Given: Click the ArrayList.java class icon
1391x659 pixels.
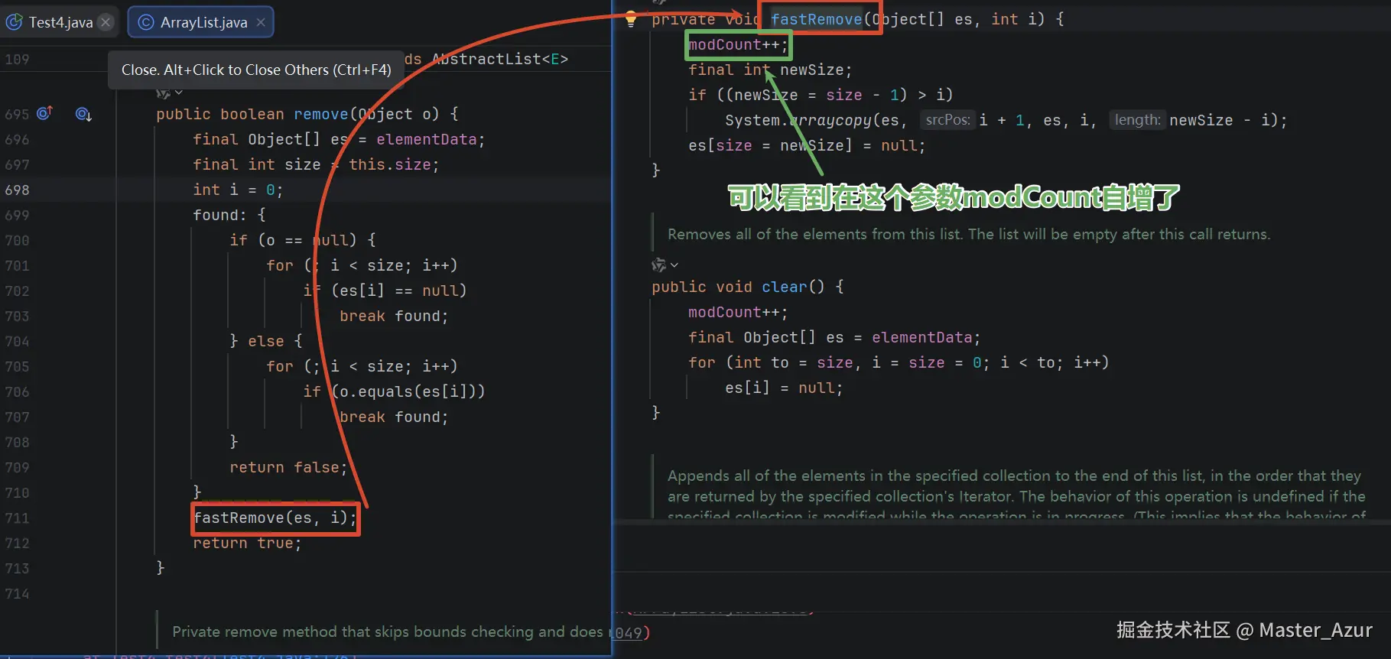Looking at the screenshot, I should click(145, 22).
